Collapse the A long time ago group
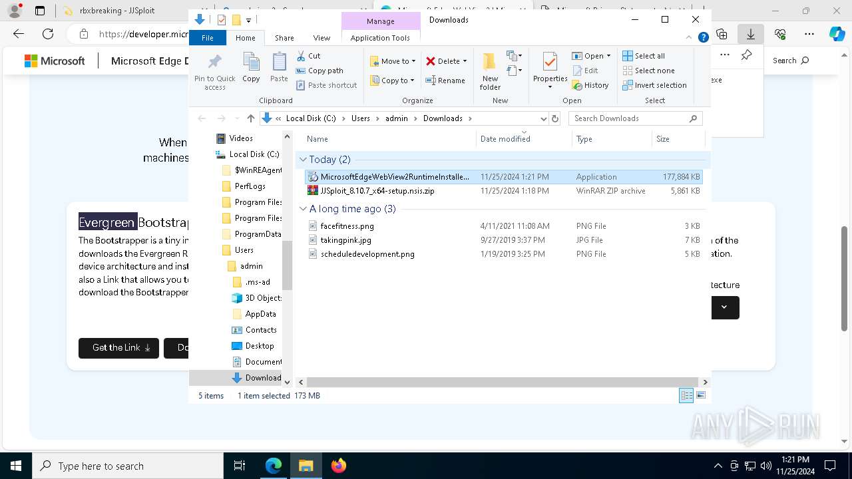Viewport: 852px width, 479px height. [x=303, y=209]
